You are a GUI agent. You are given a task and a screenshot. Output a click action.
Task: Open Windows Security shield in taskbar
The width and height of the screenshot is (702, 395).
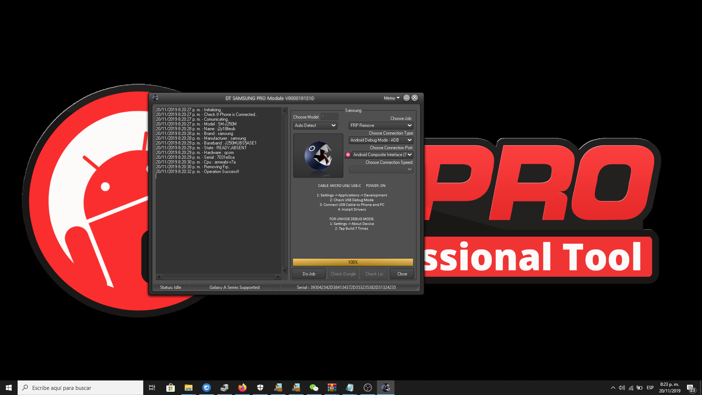260,388
